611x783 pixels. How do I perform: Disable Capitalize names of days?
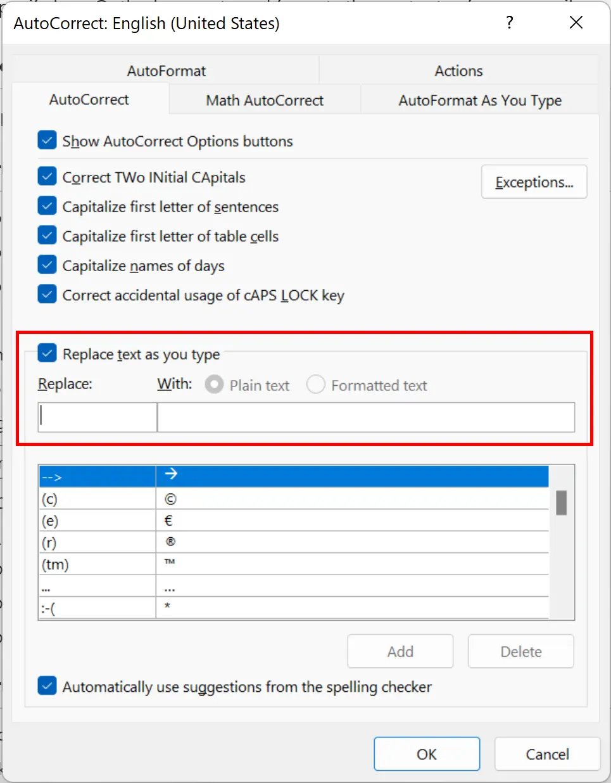pyautogui.click(x=47, y=265)
